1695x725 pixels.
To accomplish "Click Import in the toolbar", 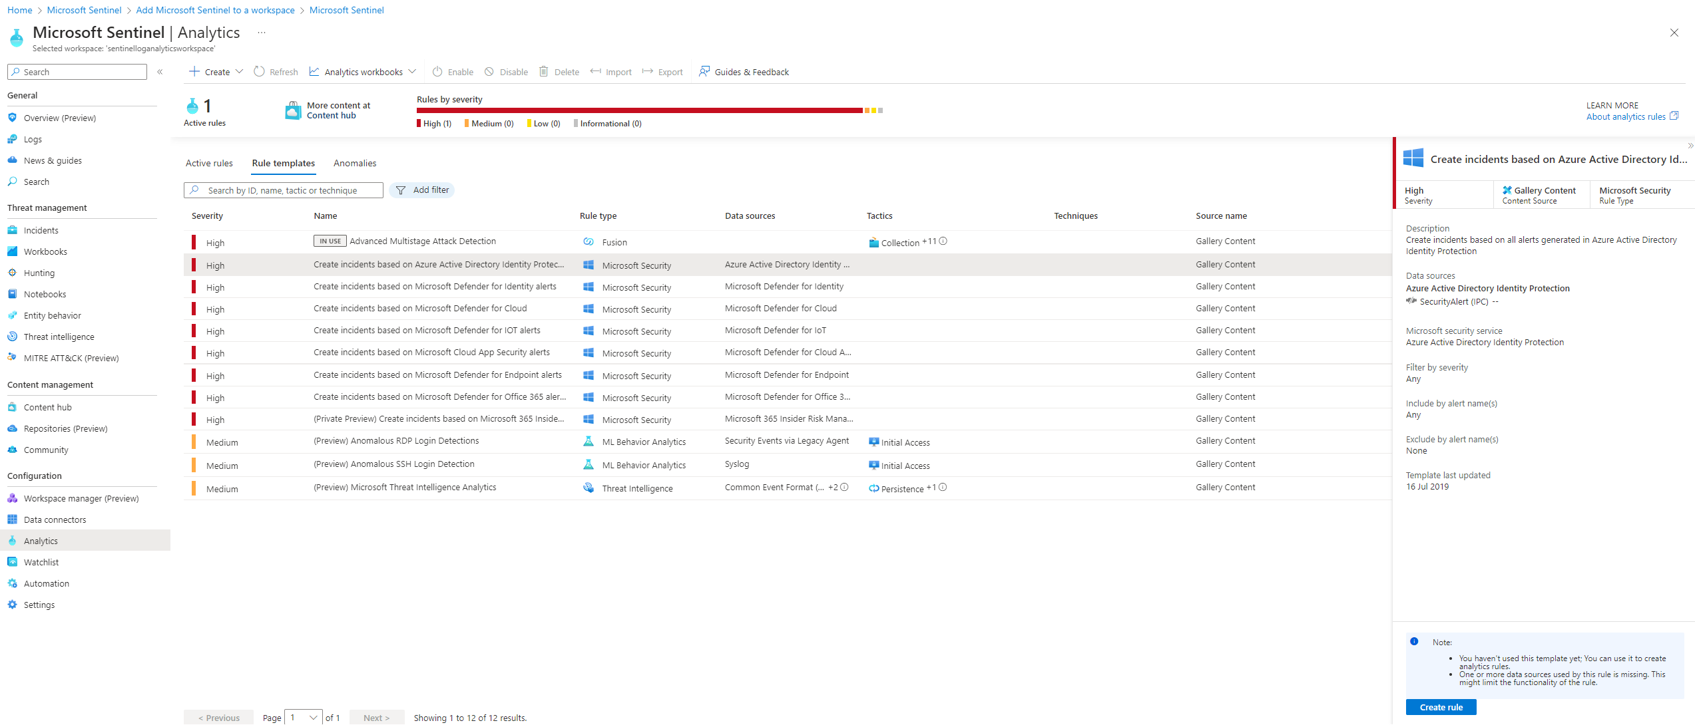I will click(x=611, y=72).
